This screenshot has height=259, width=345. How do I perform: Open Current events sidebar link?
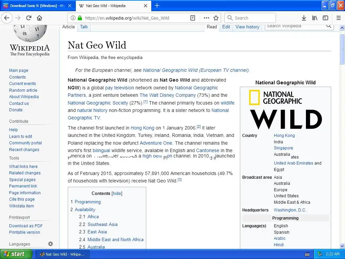click(23, 84)
